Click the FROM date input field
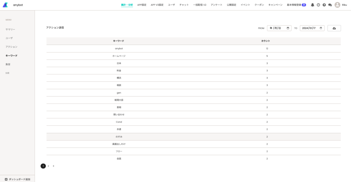The width and height of the screenshot is (351, 182). pos(277,28)
